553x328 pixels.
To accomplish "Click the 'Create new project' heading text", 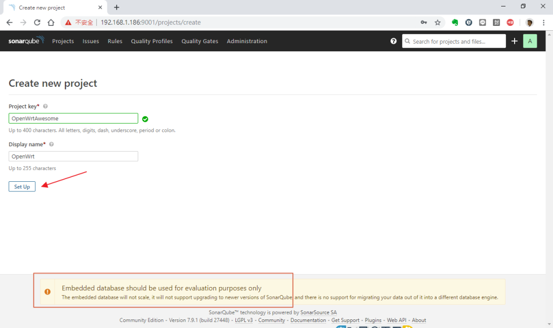I will click(x=53, y=84).
